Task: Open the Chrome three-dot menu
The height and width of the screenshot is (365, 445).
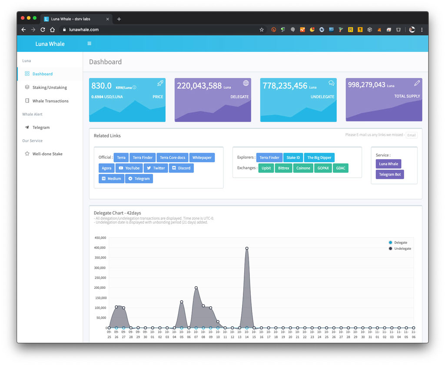Action: point(422,30)
